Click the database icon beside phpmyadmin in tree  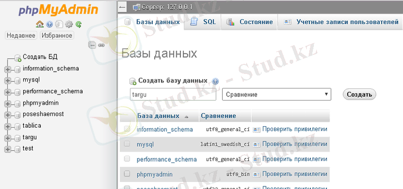(18, 104)
